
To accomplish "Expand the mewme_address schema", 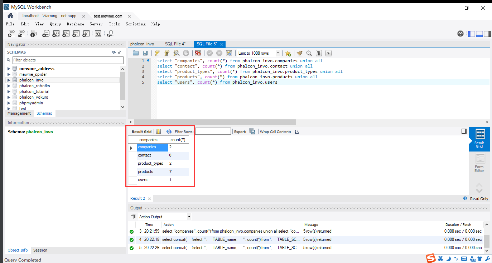I will (9, 69).
